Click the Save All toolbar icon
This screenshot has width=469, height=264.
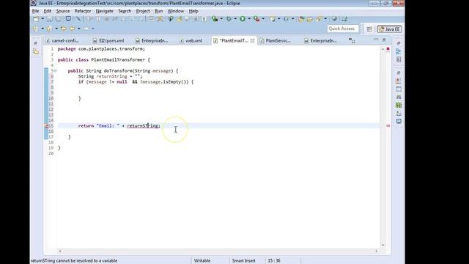59,19
